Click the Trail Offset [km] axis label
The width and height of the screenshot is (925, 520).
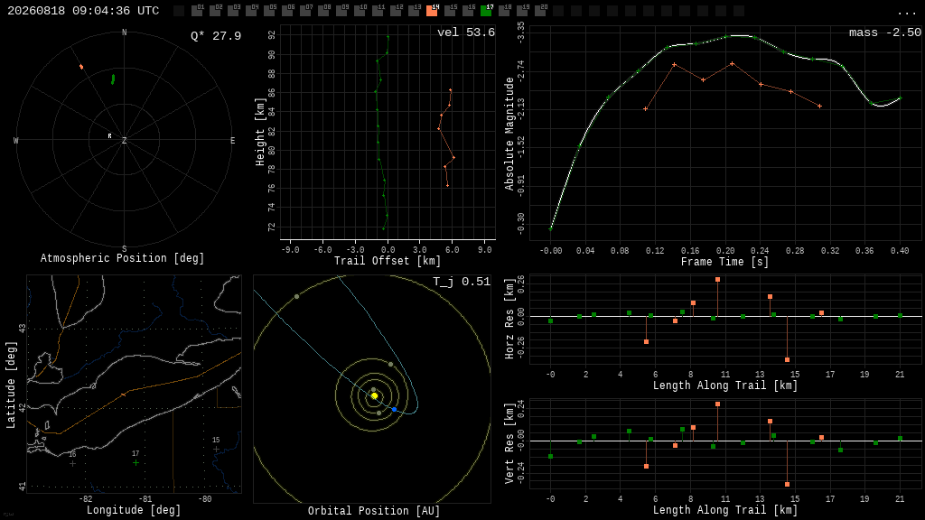(x=388, y=261)
